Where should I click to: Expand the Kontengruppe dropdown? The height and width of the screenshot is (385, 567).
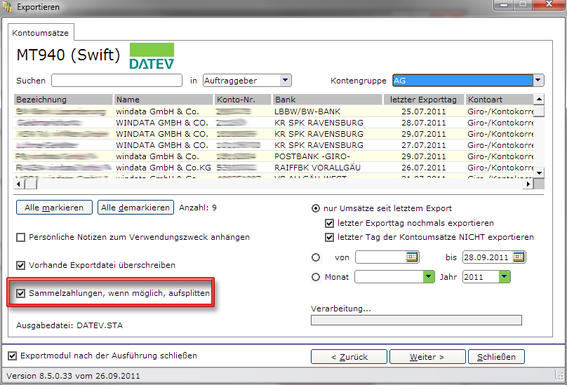coord(538,80)
